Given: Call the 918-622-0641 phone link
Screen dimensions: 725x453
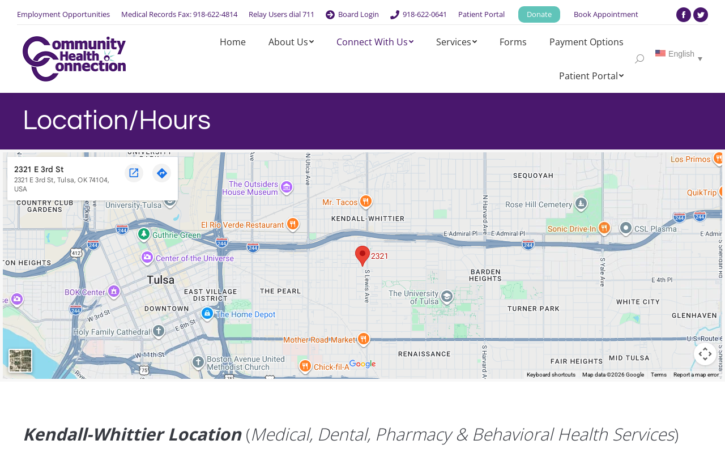Looking at the screenshot, I should tap(419, 14).
